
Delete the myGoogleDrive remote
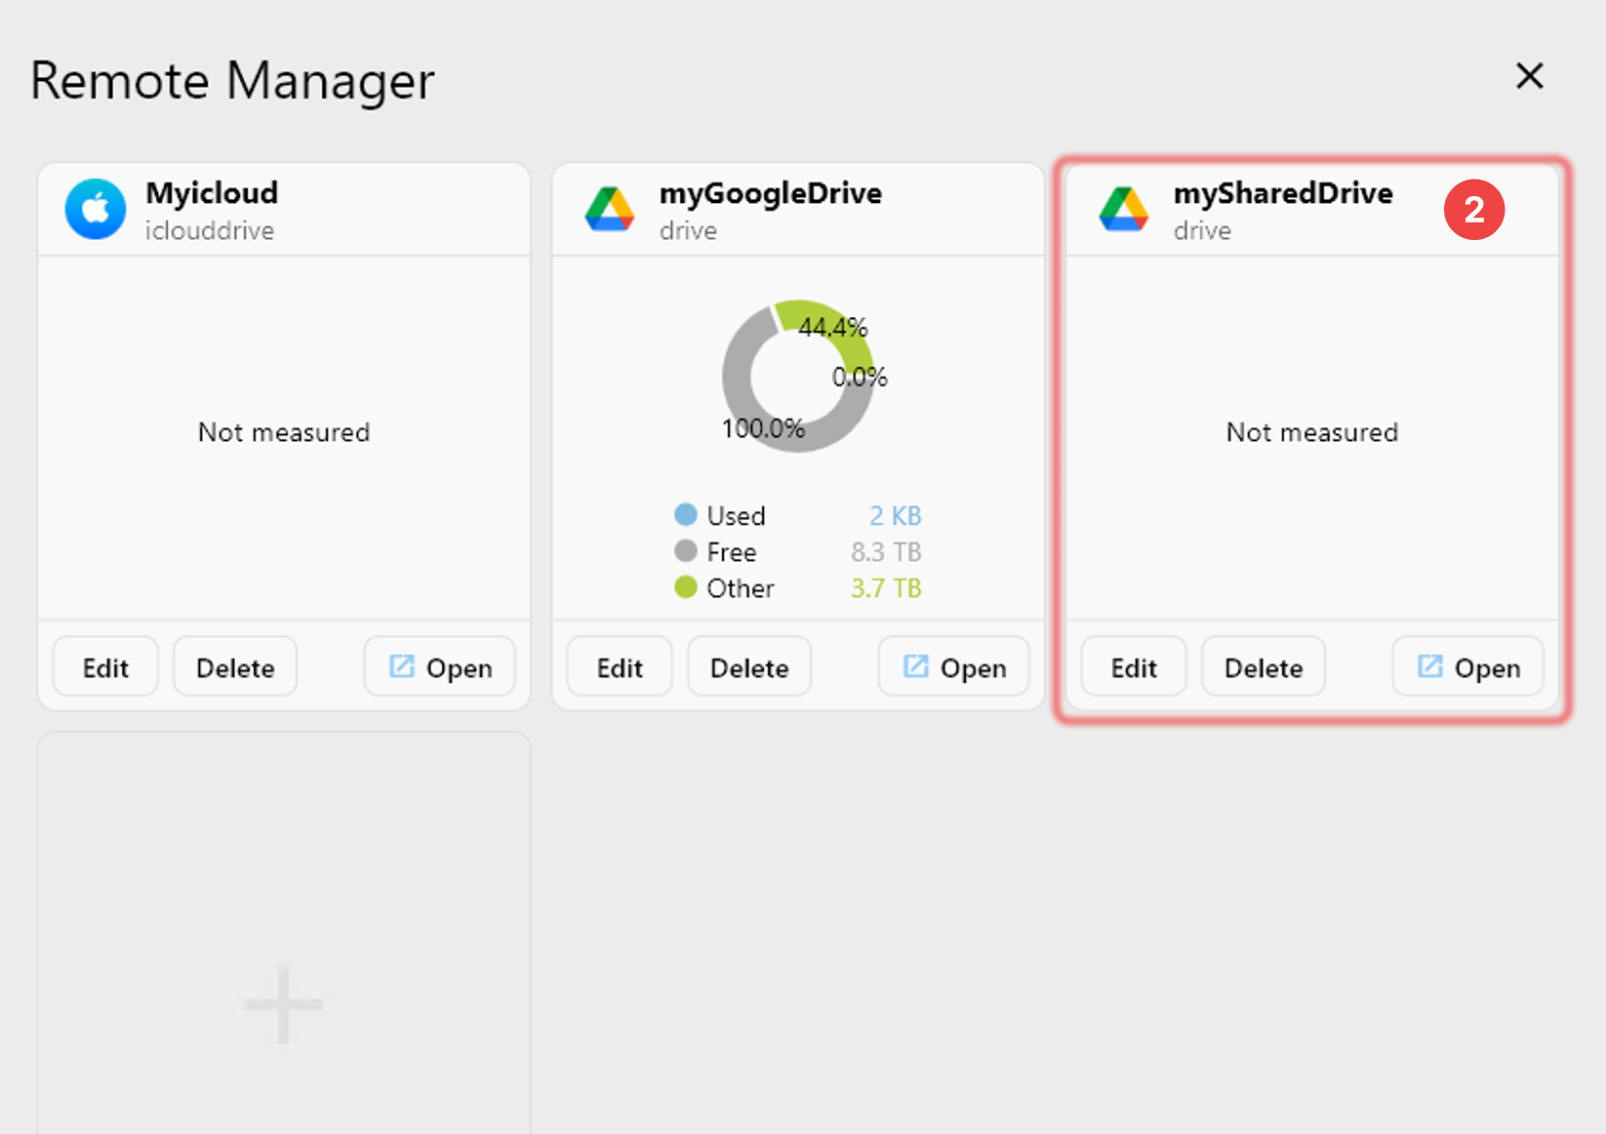748,667
